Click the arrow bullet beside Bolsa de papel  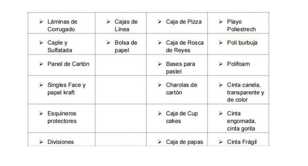[108, 43]
